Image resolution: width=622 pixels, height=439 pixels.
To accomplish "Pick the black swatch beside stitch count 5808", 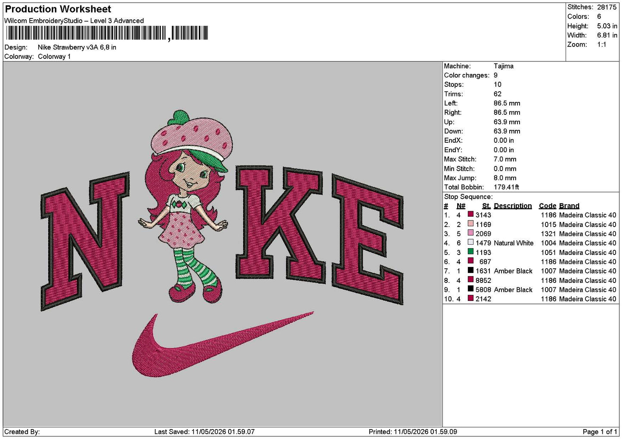I will [x=470, y=289].
